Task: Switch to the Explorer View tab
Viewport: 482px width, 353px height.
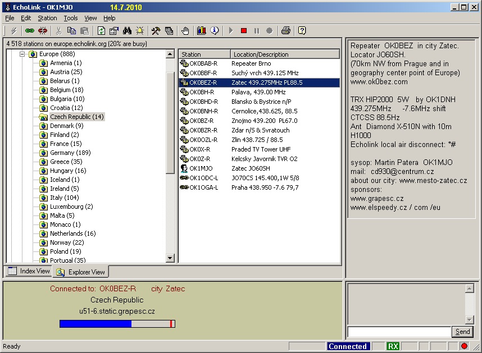Action: tap(81, 272)
